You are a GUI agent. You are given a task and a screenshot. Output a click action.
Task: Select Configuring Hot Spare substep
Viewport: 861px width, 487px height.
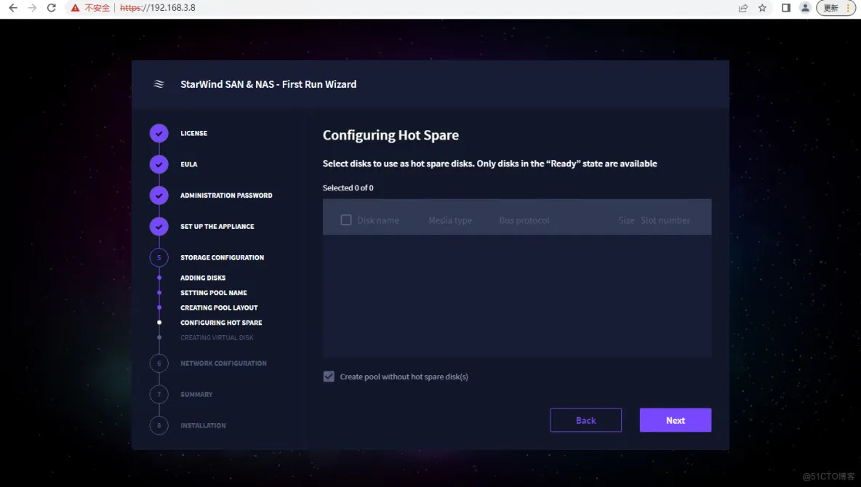221,322
